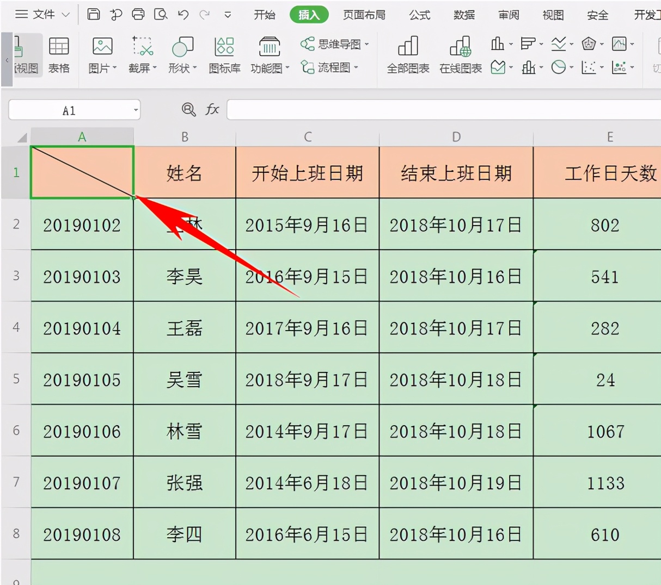Expand the quick access toolbar customize arrow

[x=228, y=15]
